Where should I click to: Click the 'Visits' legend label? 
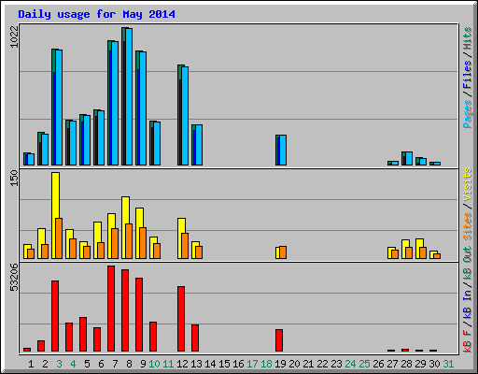468,184
